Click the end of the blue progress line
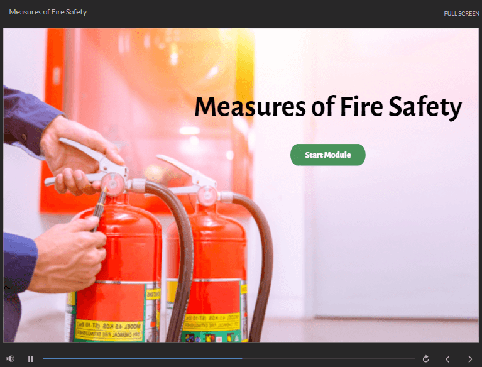The height and width of the screenshot is (367, 482). pos(241,359)
